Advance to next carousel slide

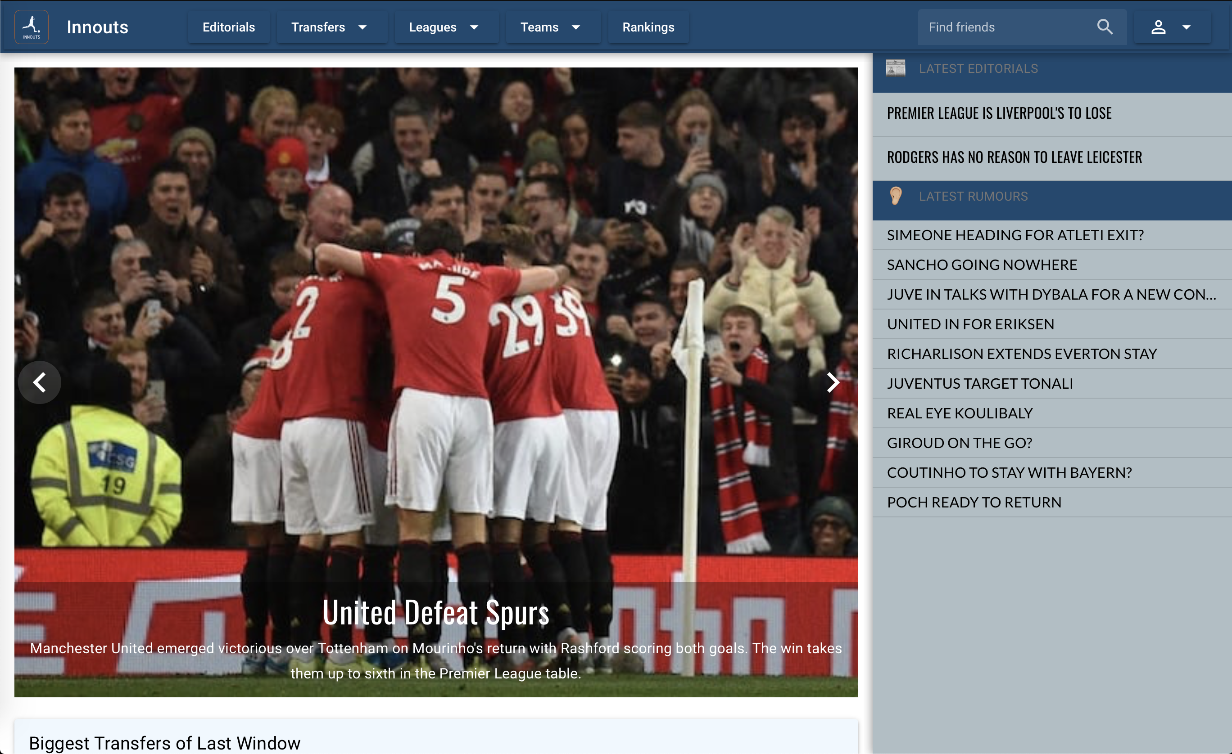832,382
